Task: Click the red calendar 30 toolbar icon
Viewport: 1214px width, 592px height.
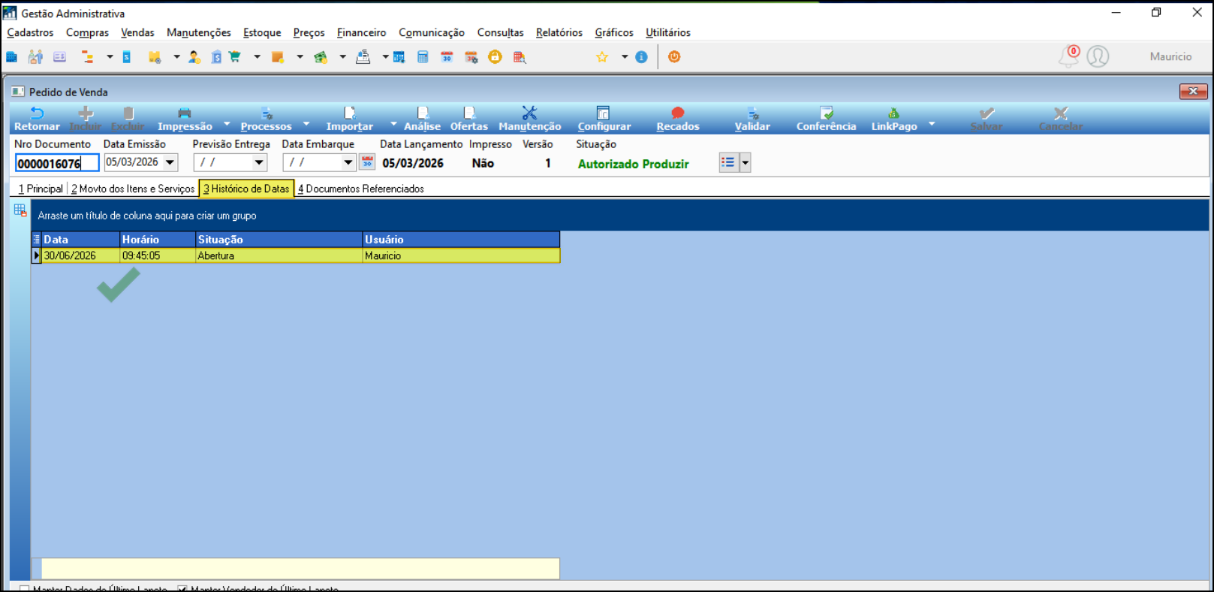Action: [x=447, y=57]
